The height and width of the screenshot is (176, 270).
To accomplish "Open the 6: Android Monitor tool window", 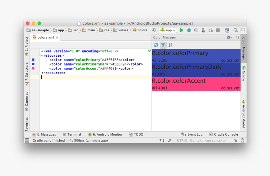I will (x=105, y=134).
